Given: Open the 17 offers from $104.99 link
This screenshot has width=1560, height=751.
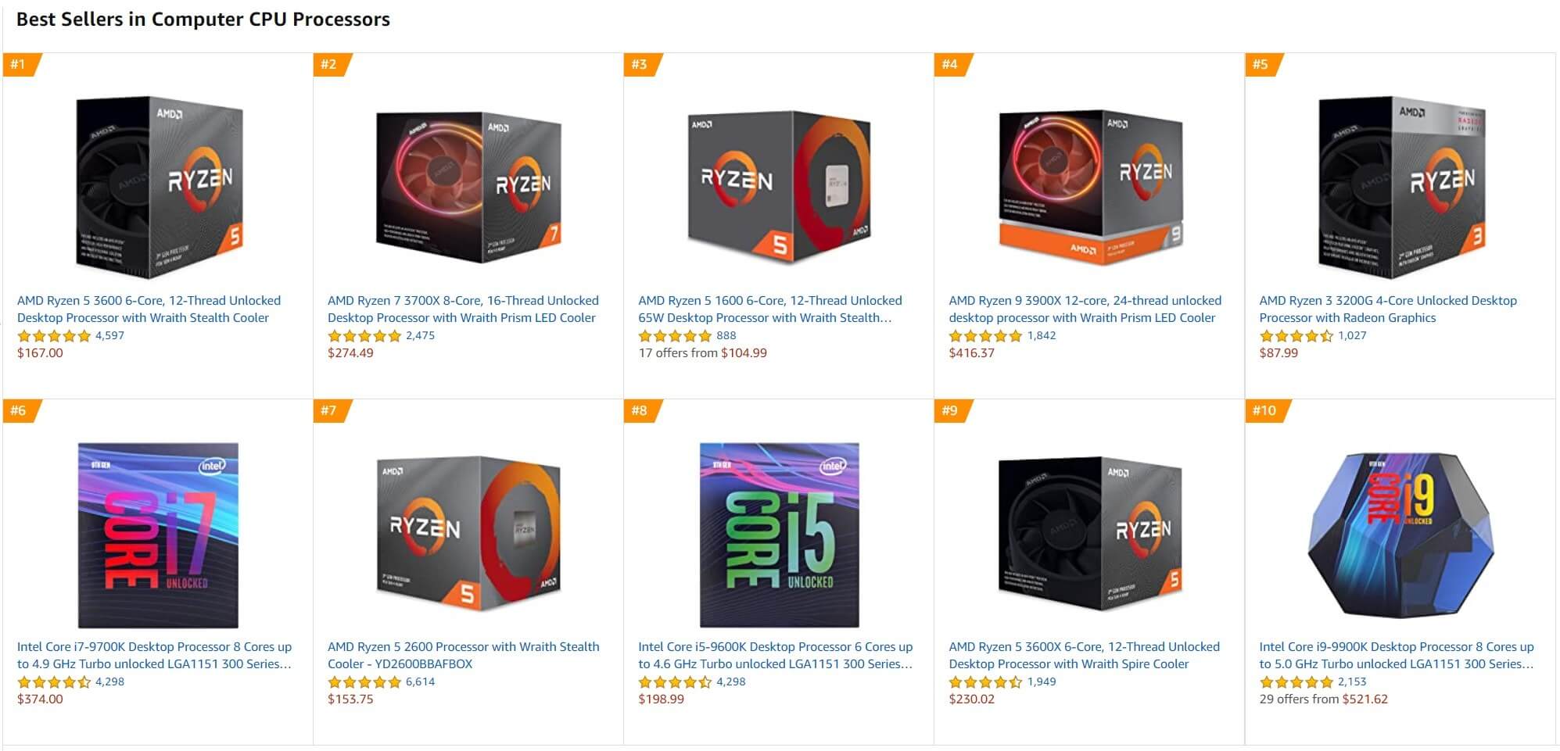Looking at the screenshot, I should (x=702, y=352).
